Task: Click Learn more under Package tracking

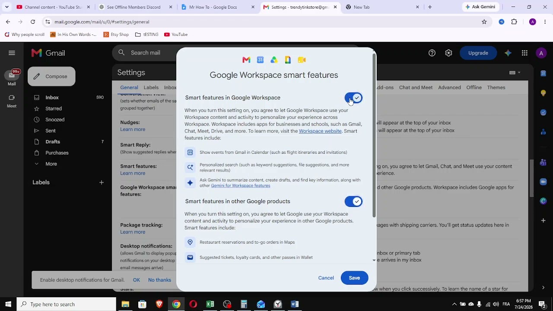Action: coord(133,232)
